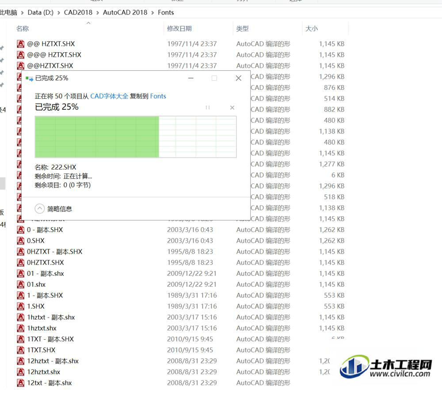Viewport: 442px width, 395px height.
Task: Collapse details with the 简略信息 chevron
Action: 40,209
